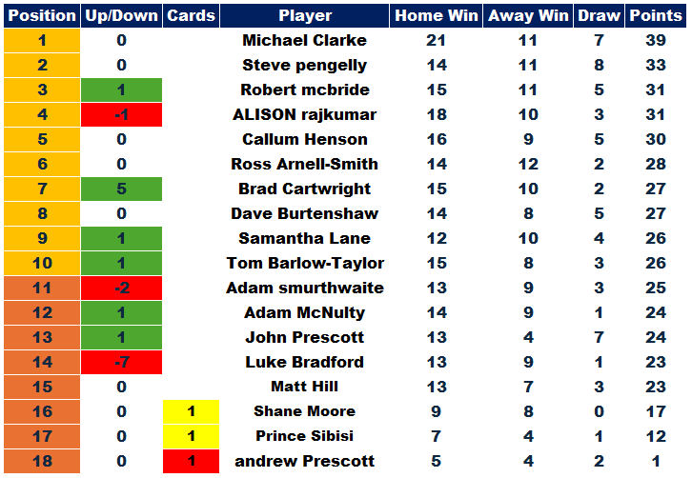Screen dimensions: 692x478
Task: Select player name Ross Arnell-Smith
Action: coord(304,164)
